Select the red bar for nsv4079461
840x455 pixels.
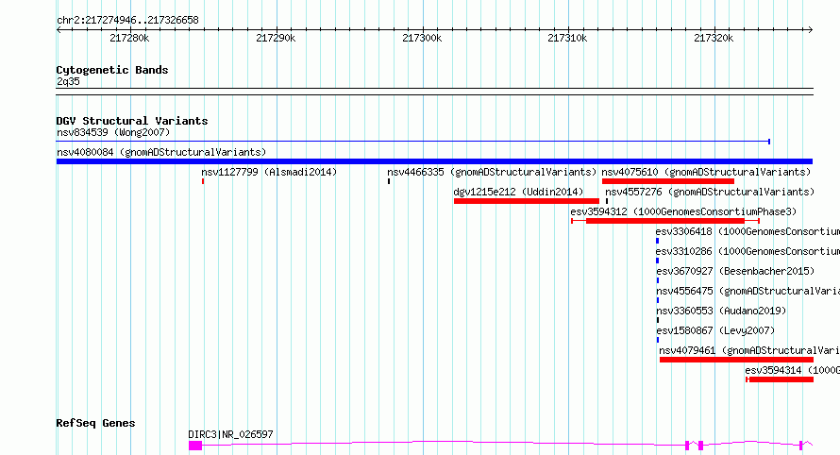(736, 360)
